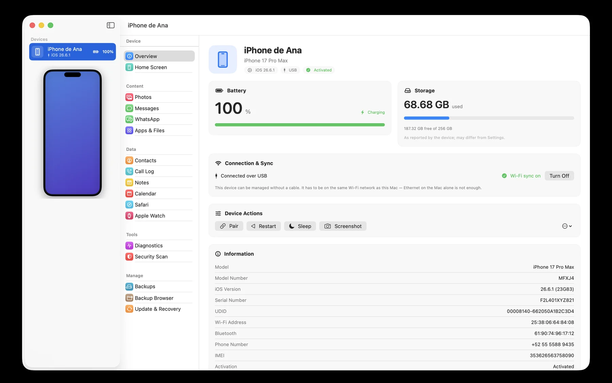Screen dimensions: 612x383
Task: Click the WhatsApp sidebar icon
Action: coord(129,119)
